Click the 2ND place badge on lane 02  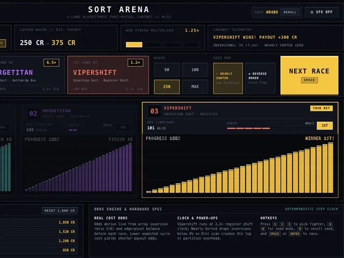coord(123,127)
